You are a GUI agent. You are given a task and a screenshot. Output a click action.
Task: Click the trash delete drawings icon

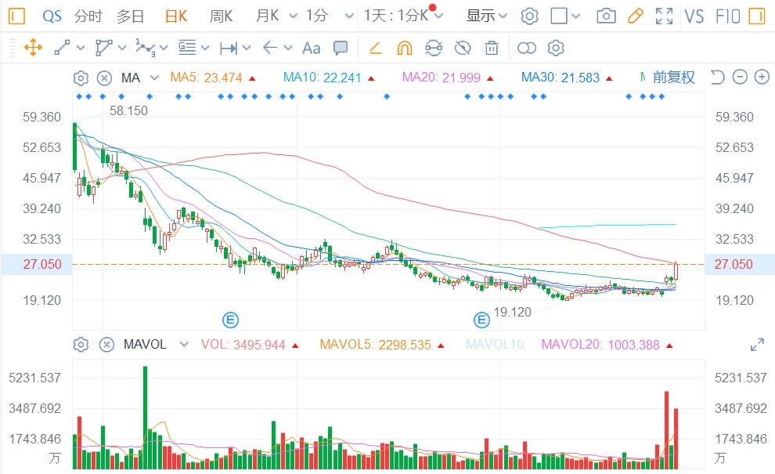point(492,49)
